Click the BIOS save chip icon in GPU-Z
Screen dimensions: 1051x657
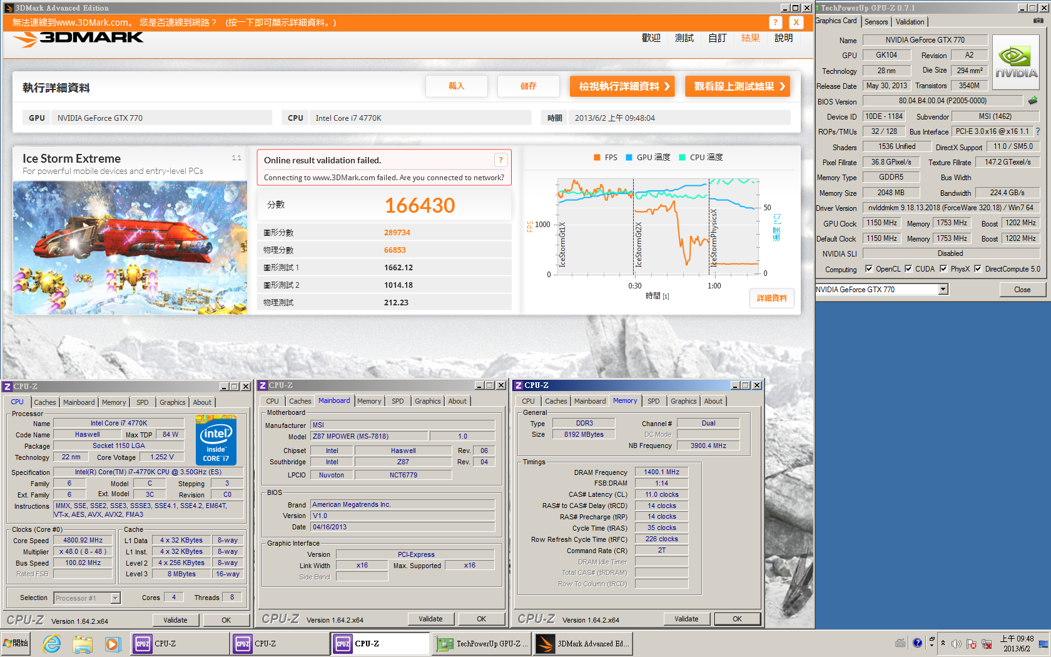click(x=1032, y=101)
